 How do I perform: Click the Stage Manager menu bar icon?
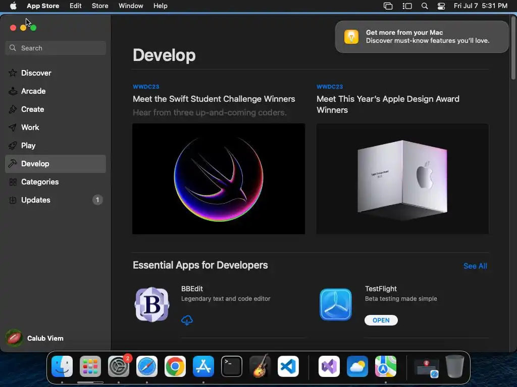click(x=407, y=6)
